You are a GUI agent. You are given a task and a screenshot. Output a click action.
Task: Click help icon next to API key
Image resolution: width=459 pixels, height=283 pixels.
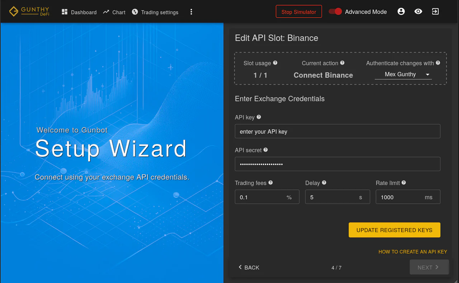[x=259, y=117]
